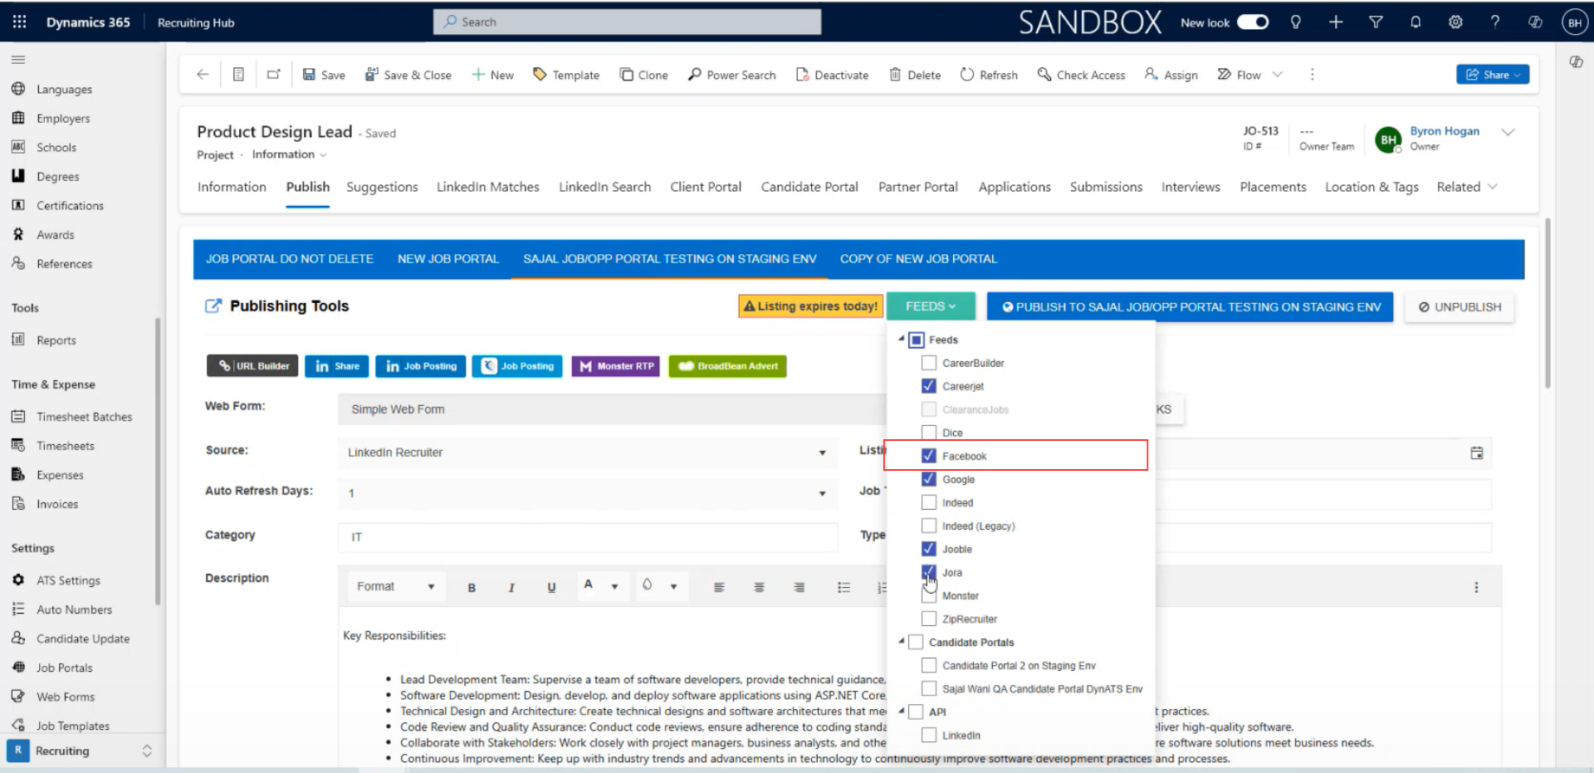The image size is (1594, 773).
Task: Check the LinkedIn API checkbox
Action: (929, 735)
